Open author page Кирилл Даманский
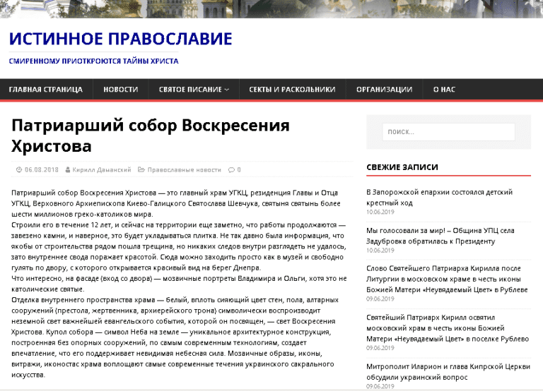Image resolution: width=543 pixels, height=391 pixels. pos(102,170)
